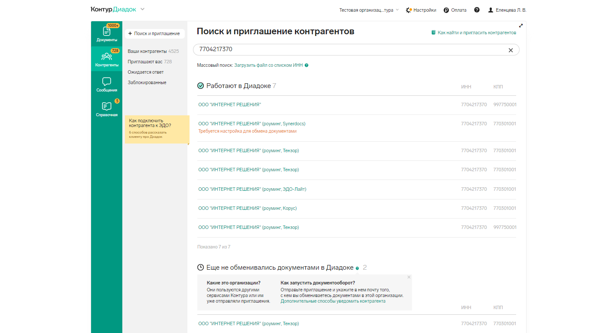Select Приглашают вас 728 menu item
The width and height of the screenshot is (615, 333).
point(150,62)
